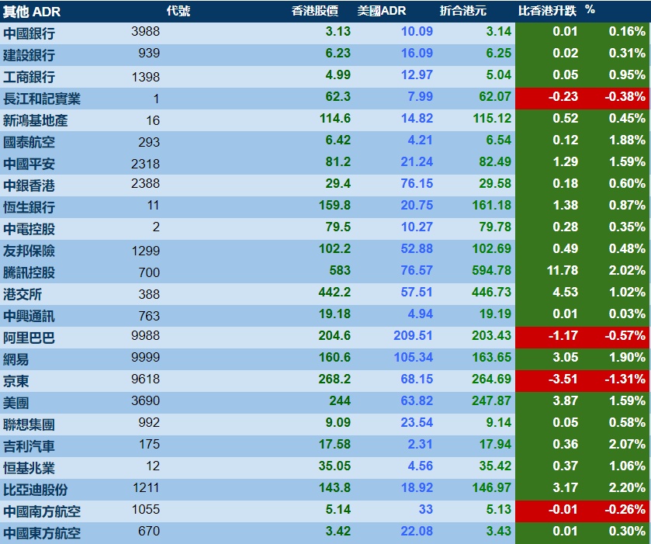This screenshot has width=651, height=544.
Task: Open the 騰訊控股 stock entry
Action: click(x=29, y=272)
